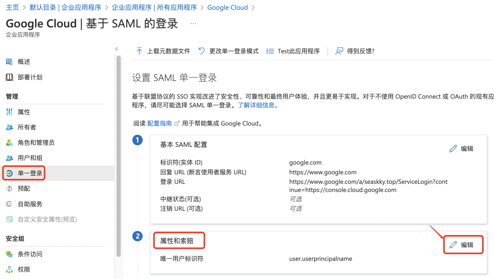Screen dimensions: 494x279
Task: Click external link icon beside 配置指南
Action: tap(177, 123)
